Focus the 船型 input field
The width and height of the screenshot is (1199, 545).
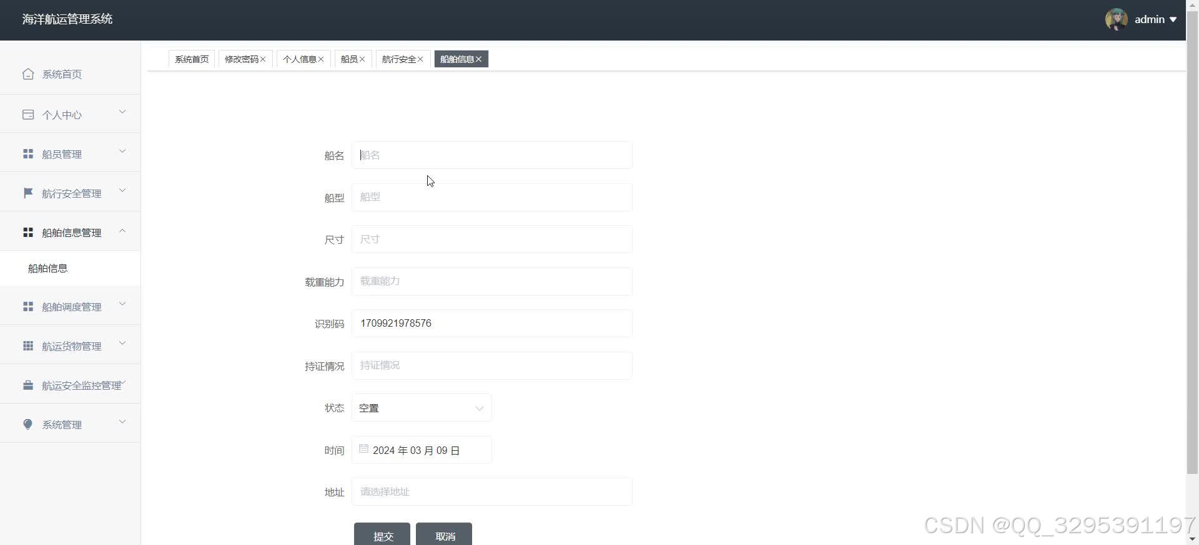pos(492,197)
